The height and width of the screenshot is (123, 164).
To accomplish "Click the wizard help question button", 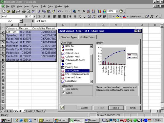I will (x=62, y=108).
